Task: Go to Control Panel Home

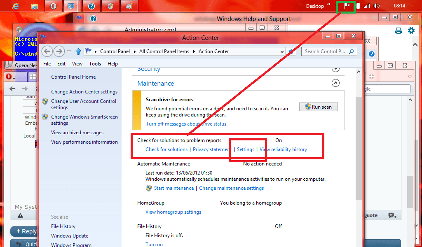Action: 73,77
